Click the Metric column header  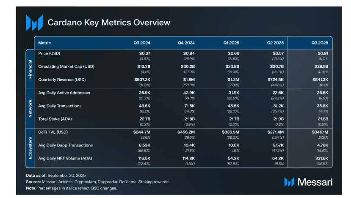[x=45, y=43]
